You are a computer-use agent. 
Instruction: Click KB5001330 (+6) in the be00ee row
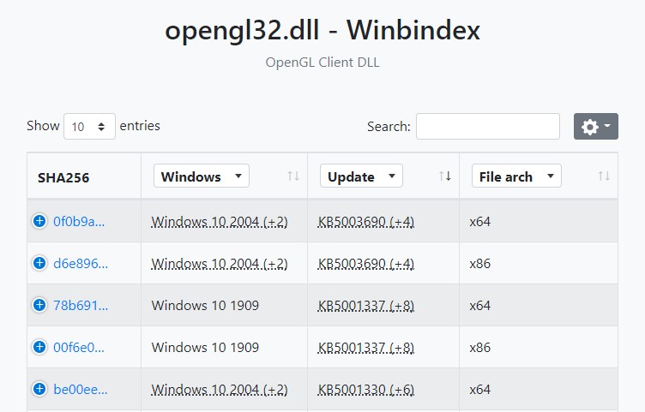click(365, 390)
